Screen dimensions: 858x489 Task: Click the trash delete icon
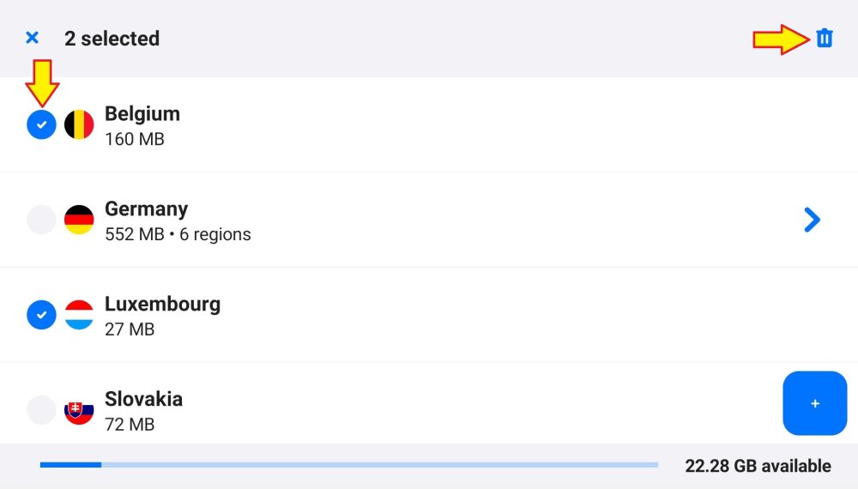(824, 38)
